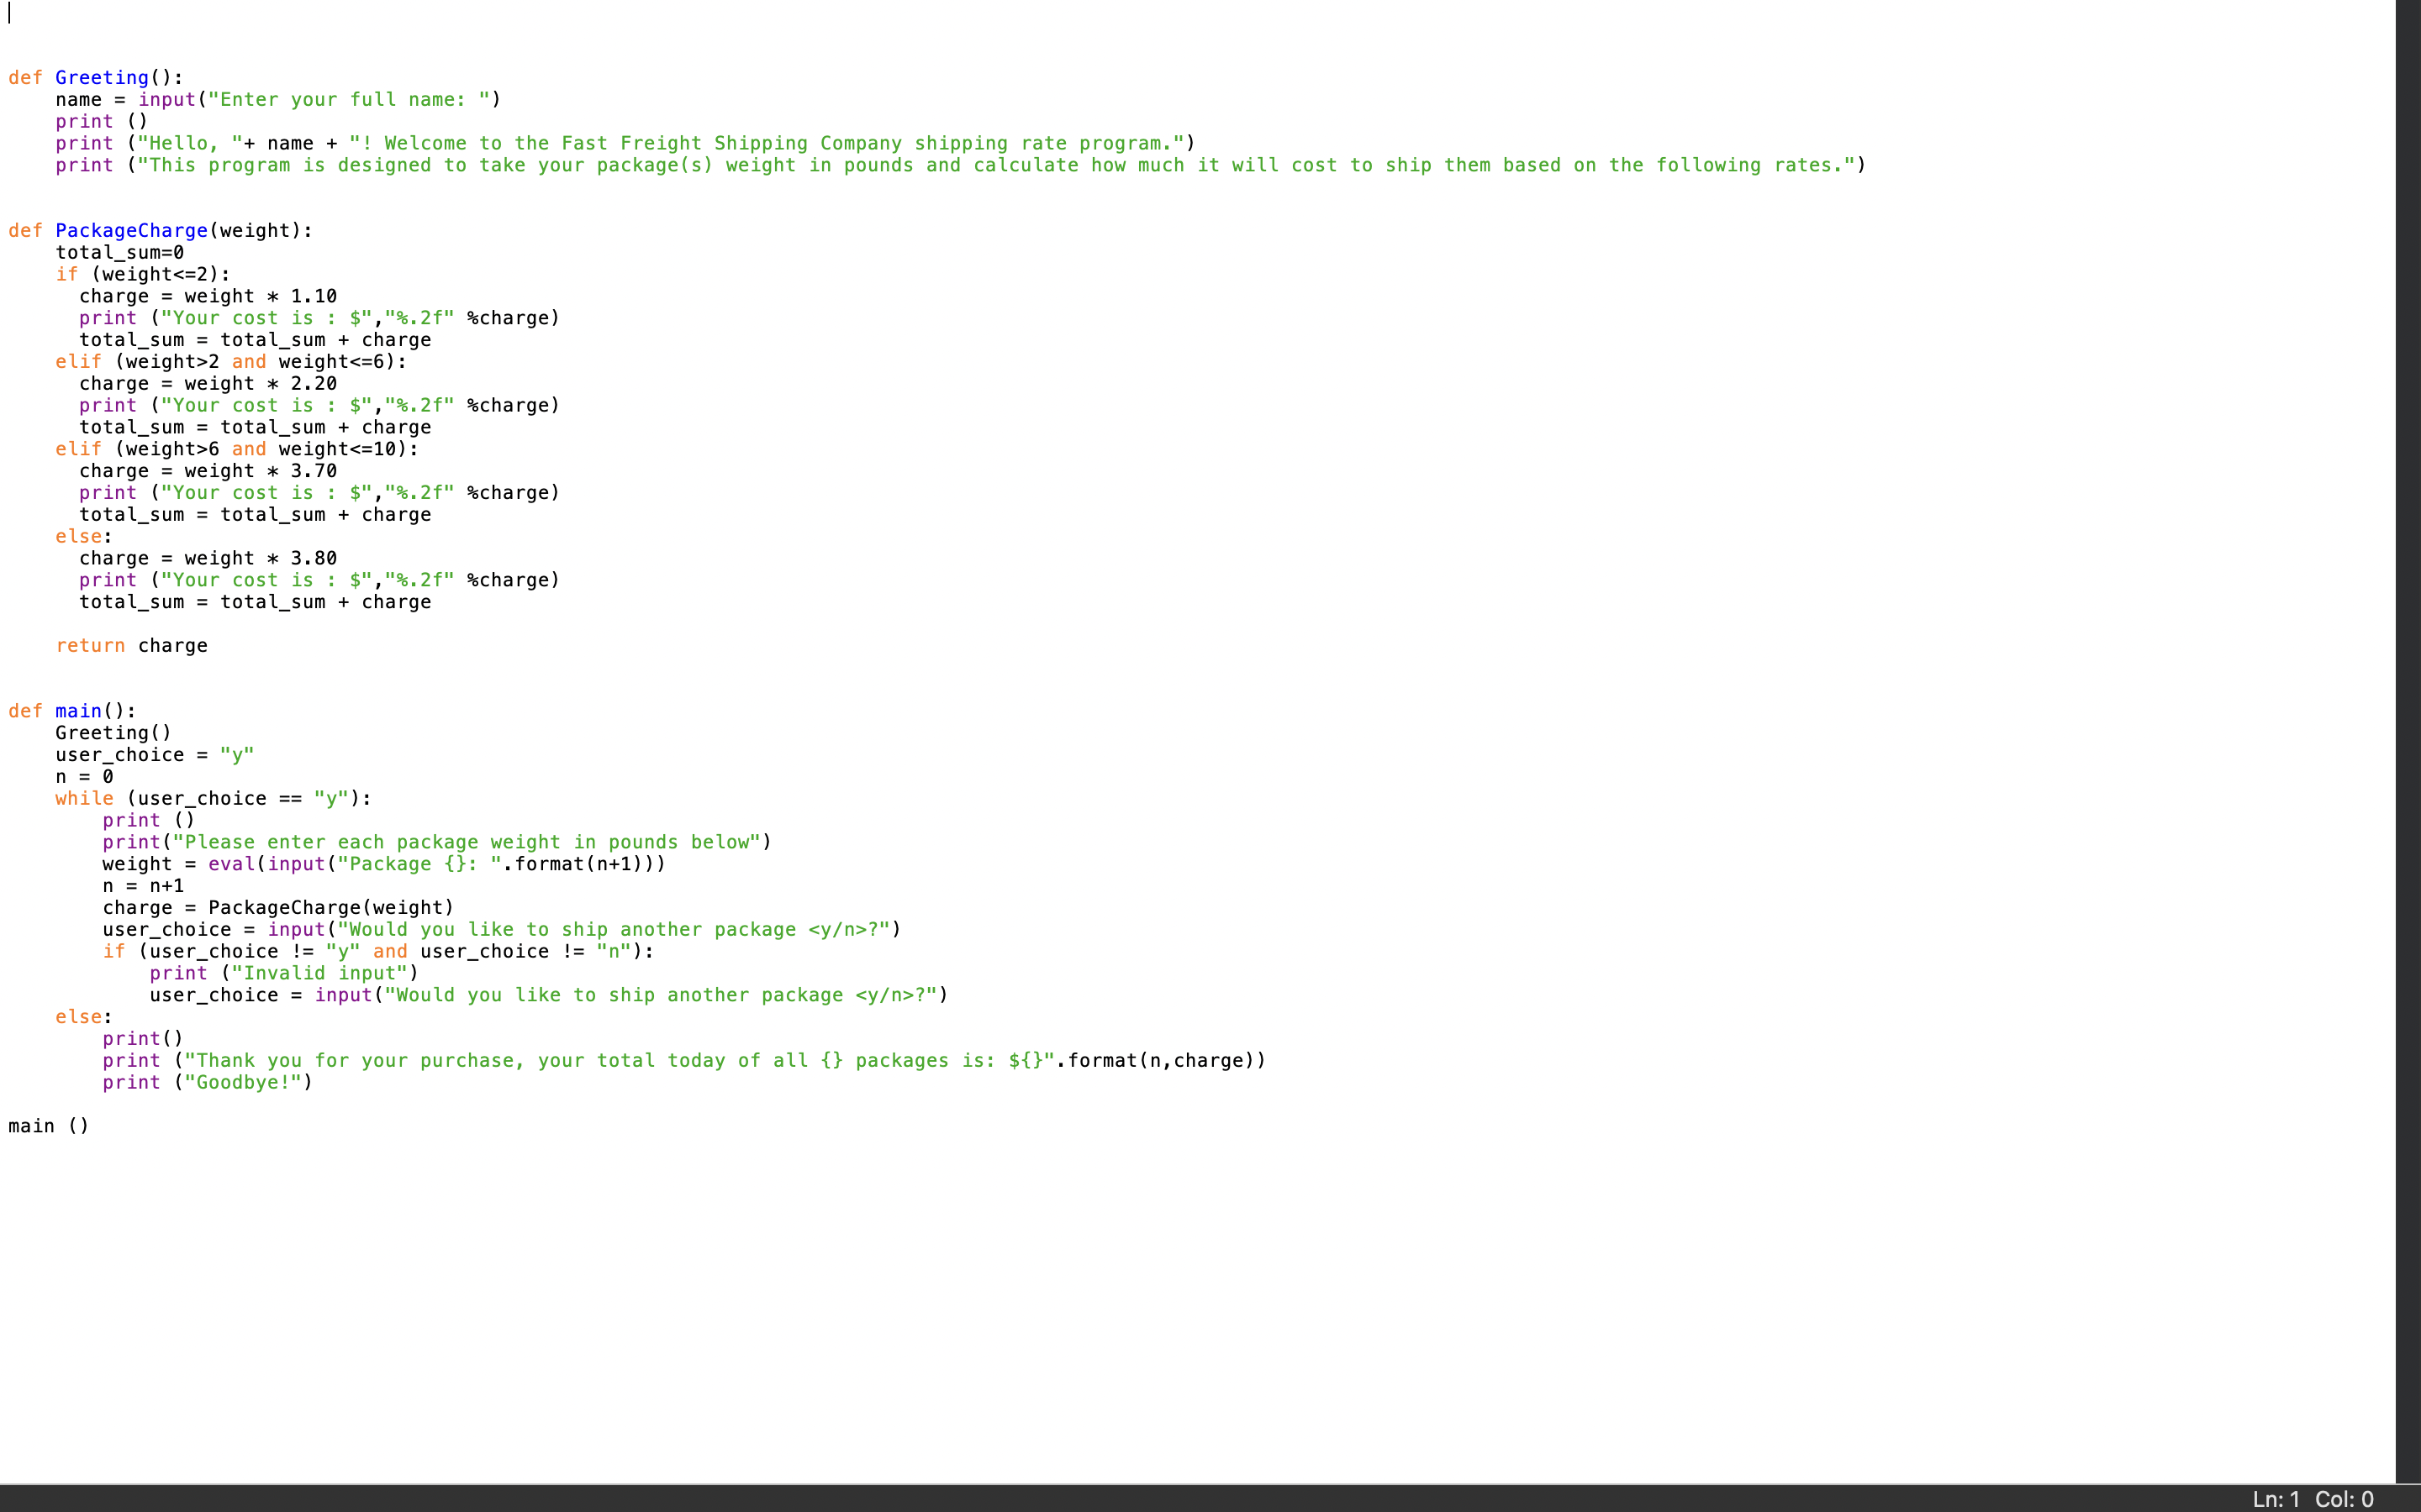2421x1512 pixels.
Task: Click the final 'main ()' call at bottom
Action: (x=48, y=1126)
